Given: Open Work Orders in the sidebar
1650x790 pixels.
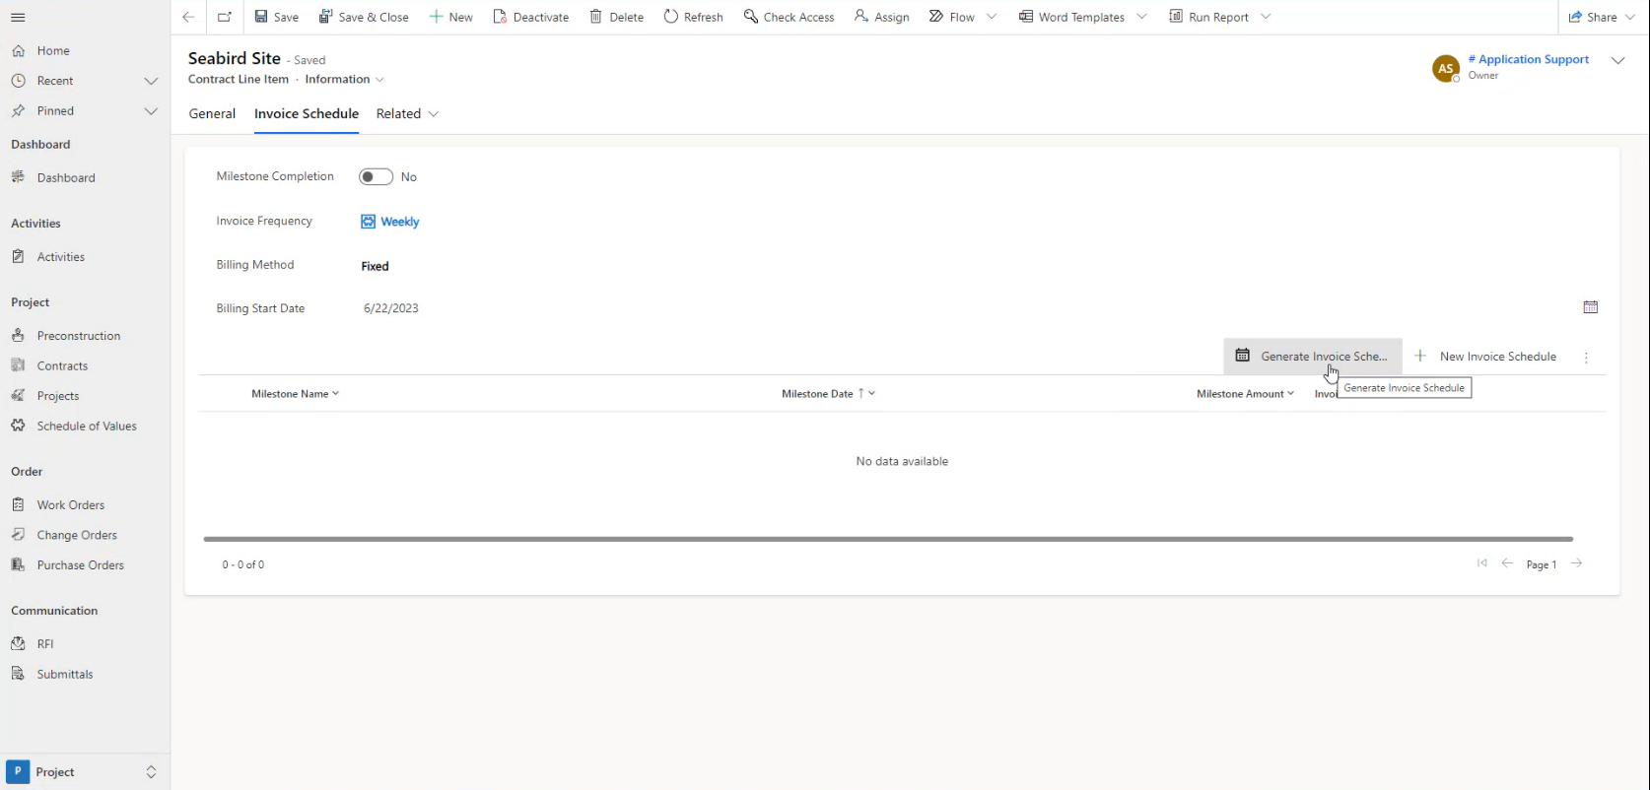Looking at the screenshot, I should click(70, 505).
